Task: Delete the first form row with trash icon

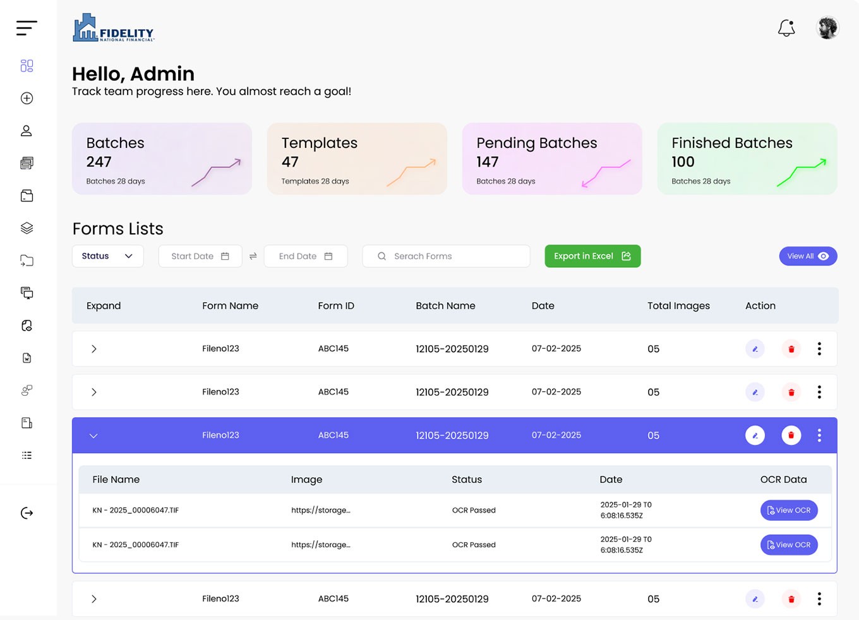Action: (x=791, y=349)
